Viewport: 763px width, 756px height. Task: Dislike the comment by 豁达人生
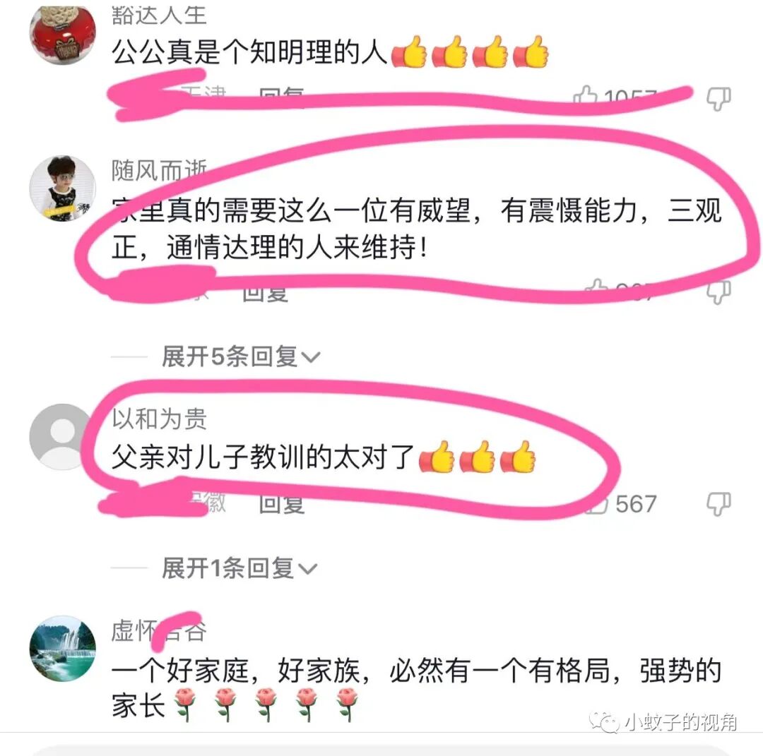pyautogui.click(x=718, y=99)
